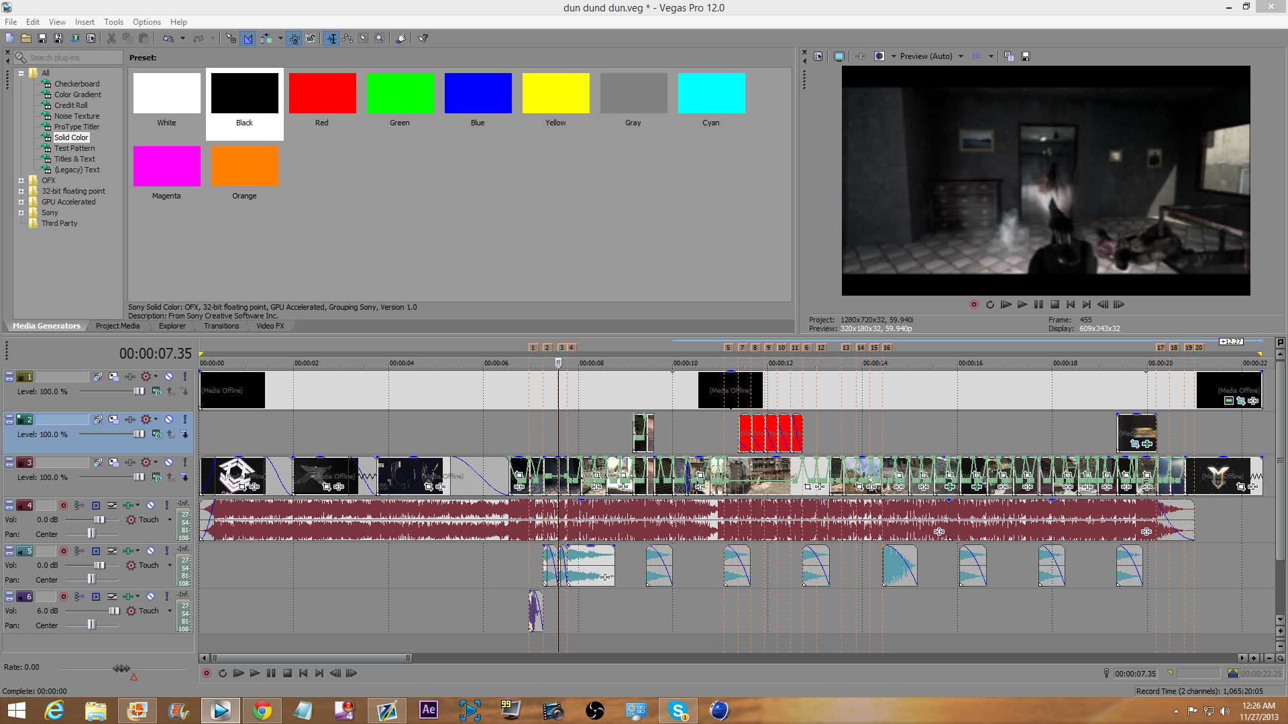
Task: Open Preview (Auto) quality dropdown
Action: (961, 56)
